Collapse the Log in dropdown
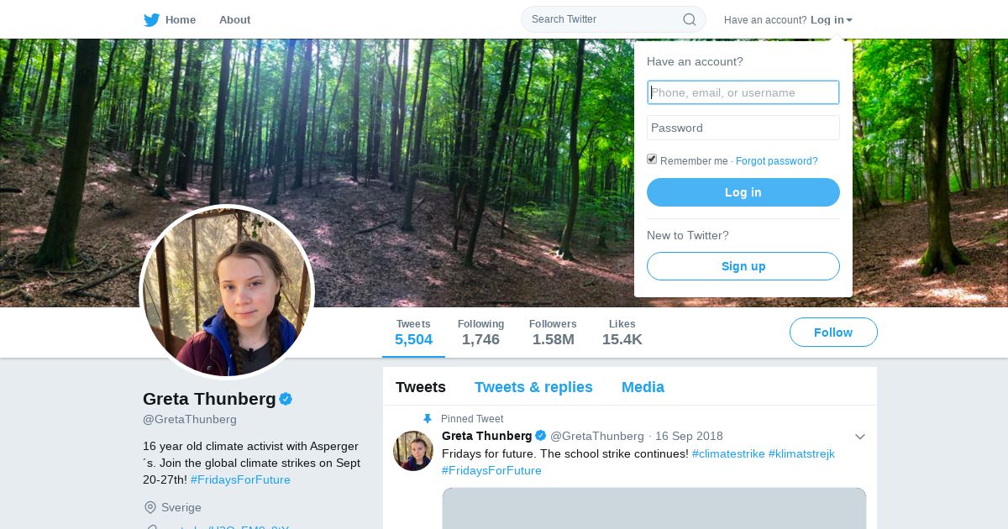This screenshot has width=1008, height=529. click(x=832, y=19)
